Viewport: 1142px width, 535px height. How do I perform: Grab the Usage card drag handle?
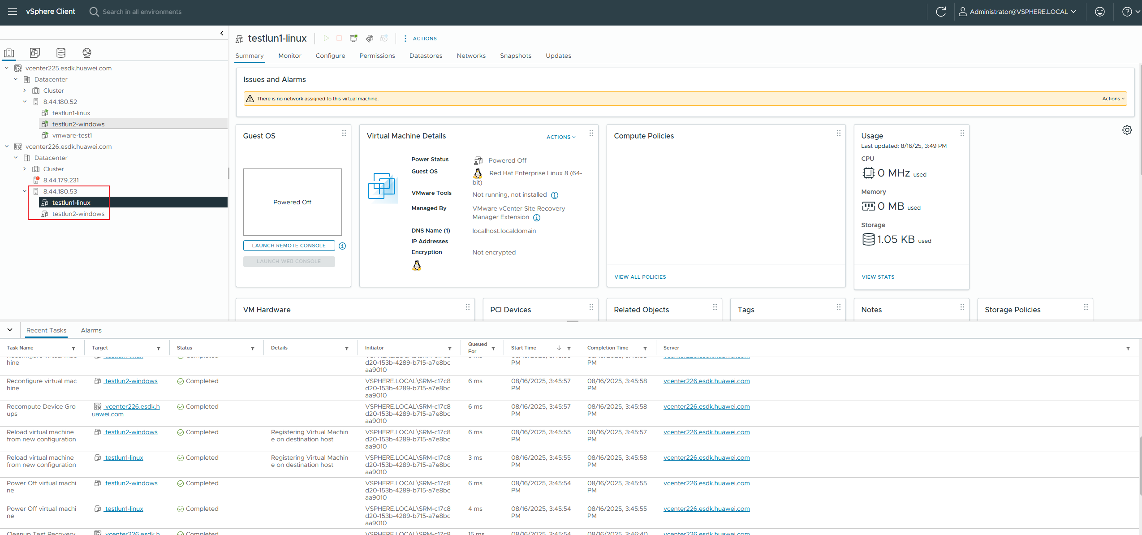click(962, 133)
